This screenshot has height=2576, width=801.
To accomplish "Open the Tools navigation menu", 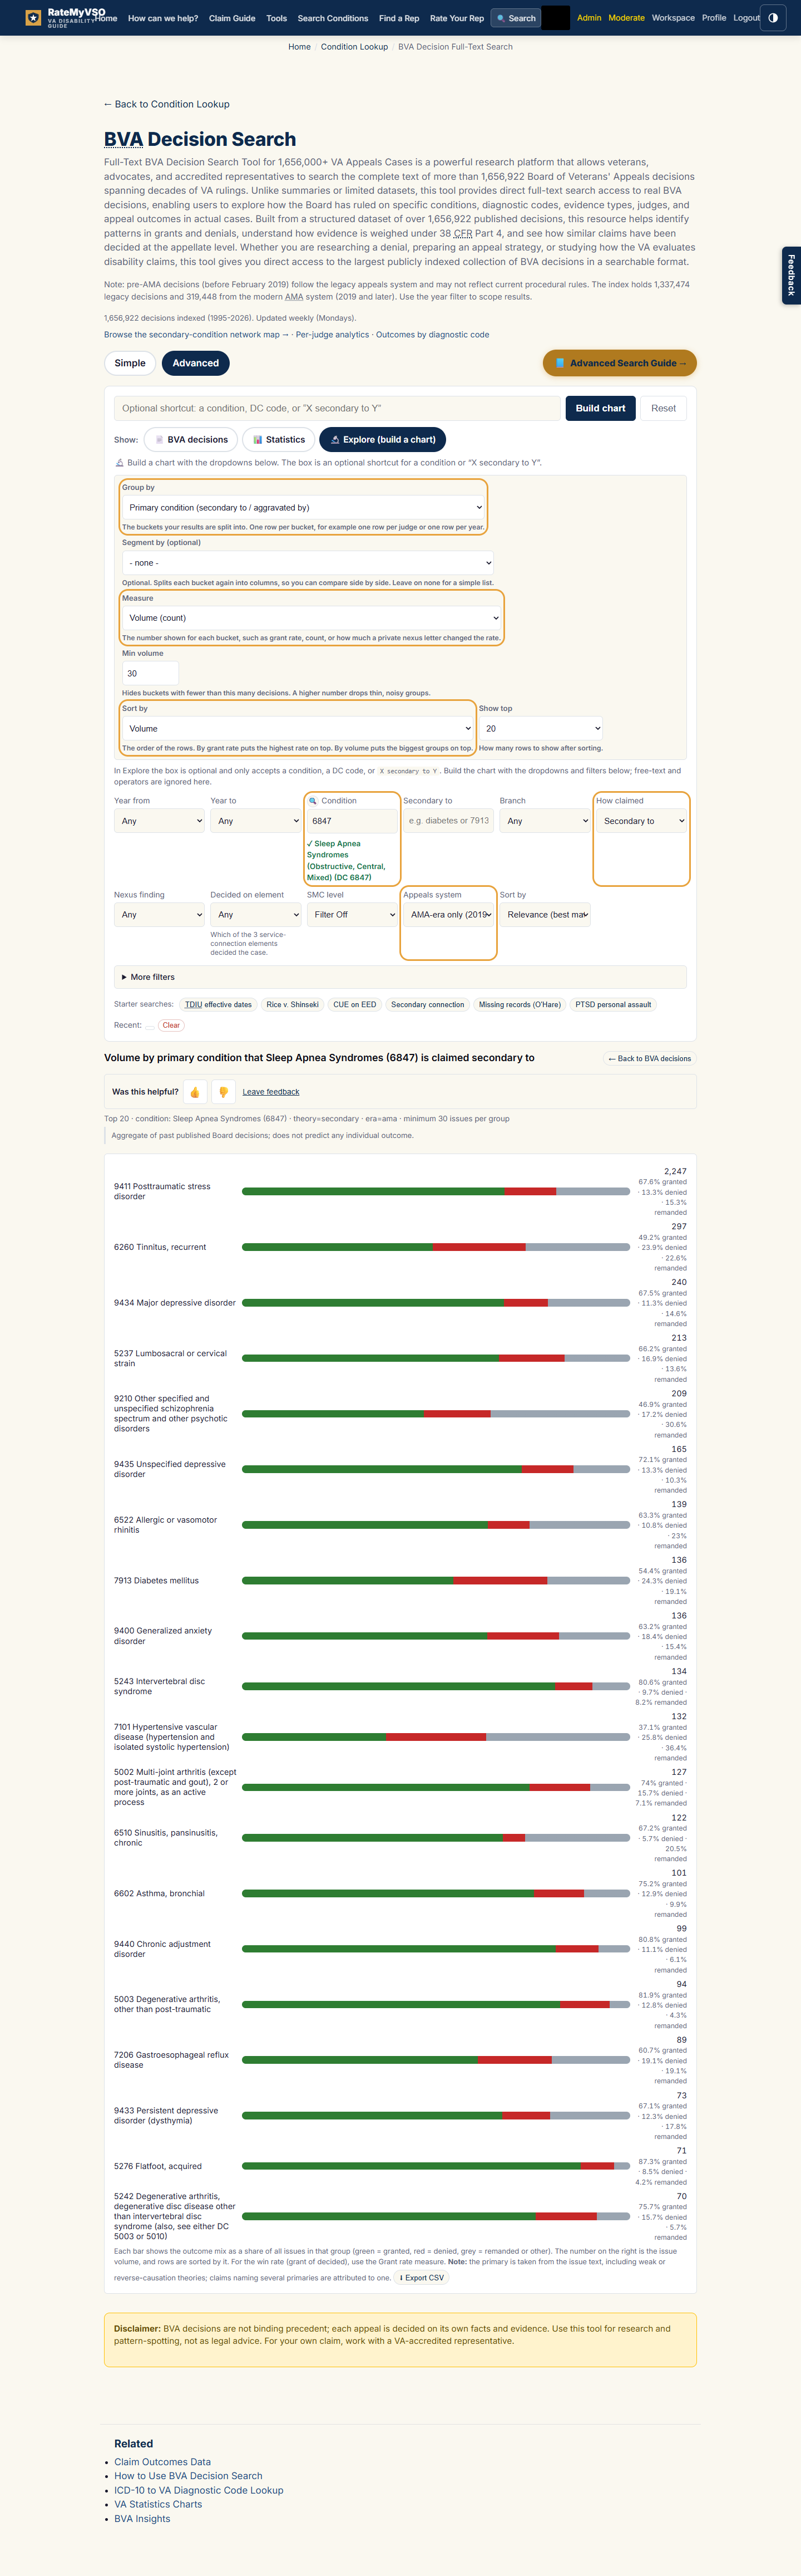I will [276, 18].
